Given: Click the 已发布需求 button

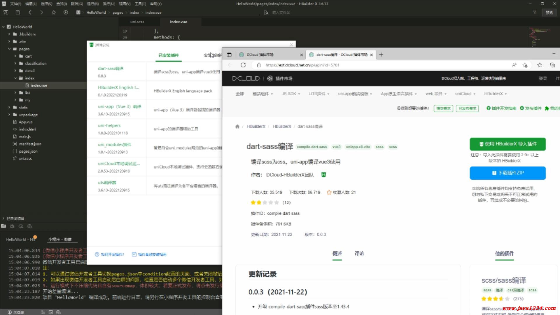Looking at the screenshot, I should point(468,108).
